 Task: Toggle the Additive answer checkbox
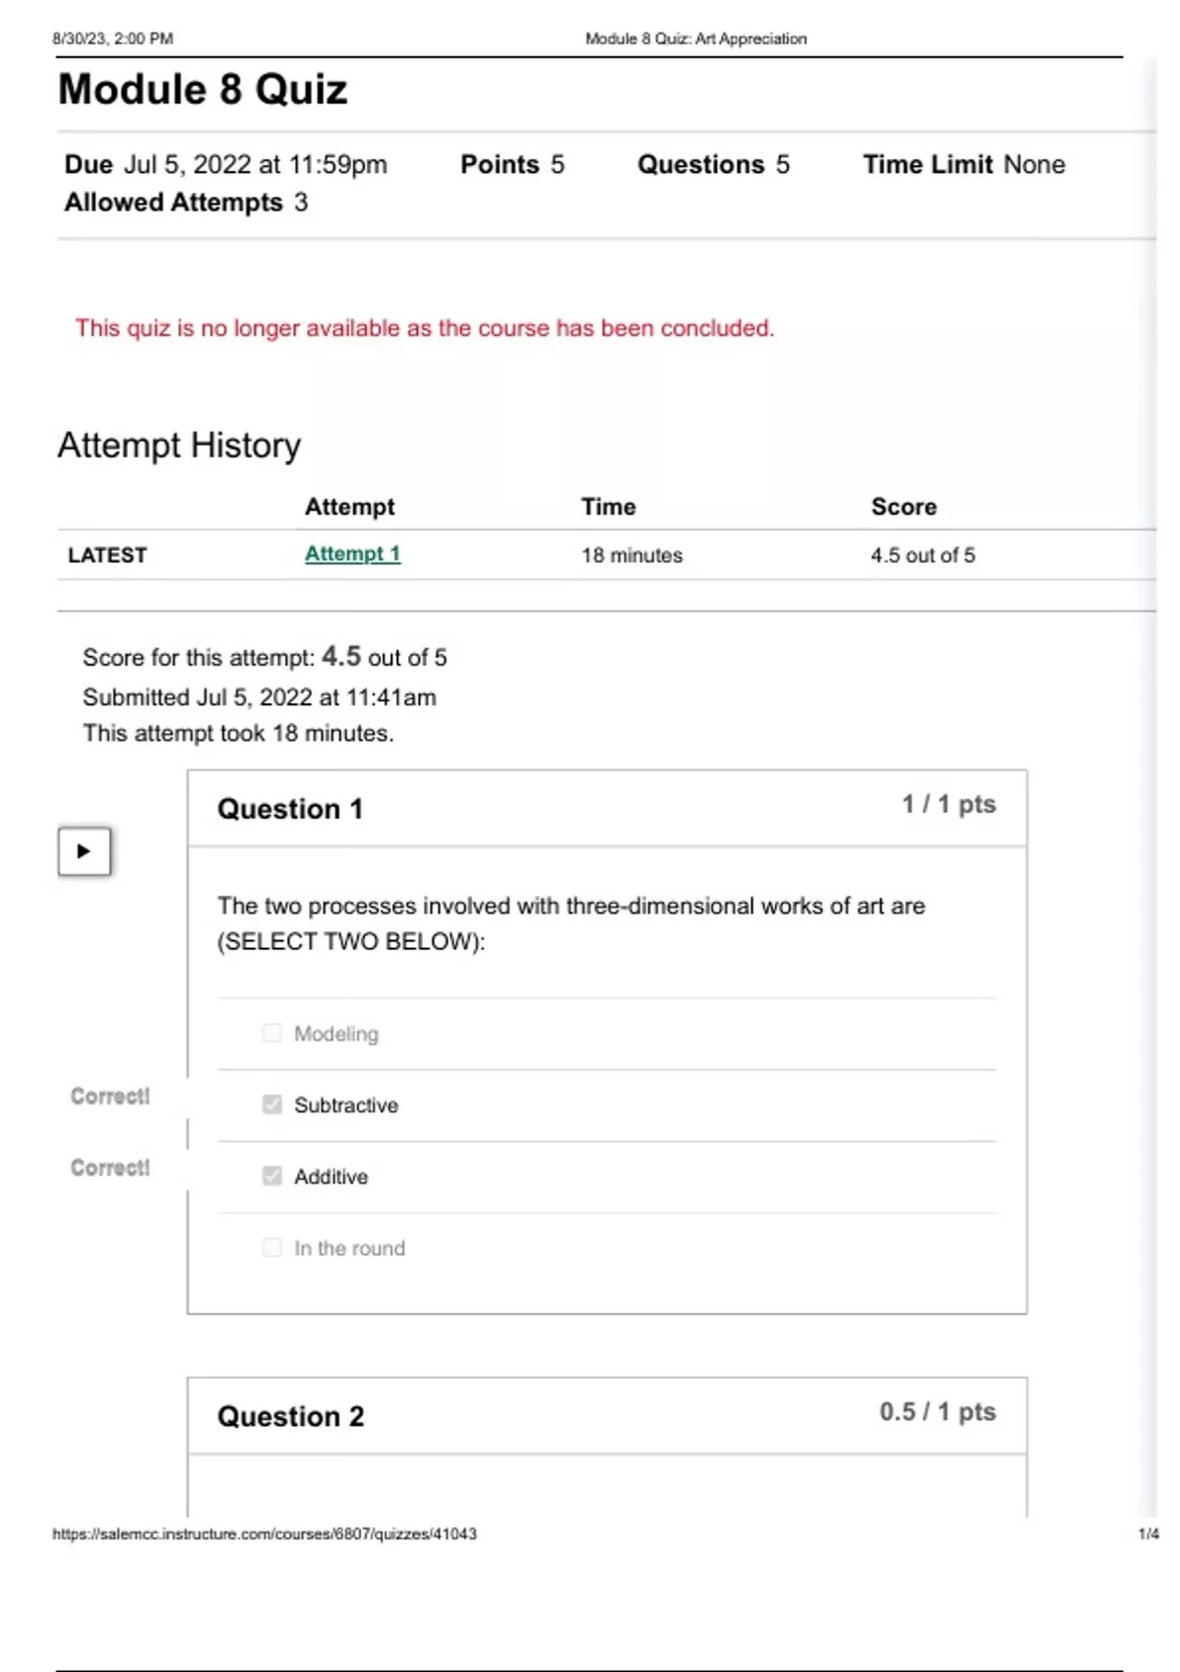[x=272, y=1176]
